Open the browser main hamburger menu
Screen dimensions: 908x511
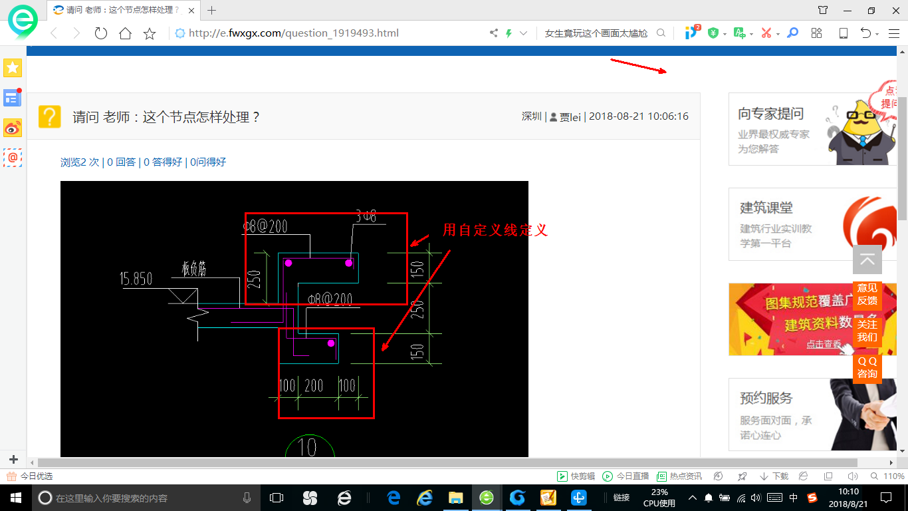894,33
